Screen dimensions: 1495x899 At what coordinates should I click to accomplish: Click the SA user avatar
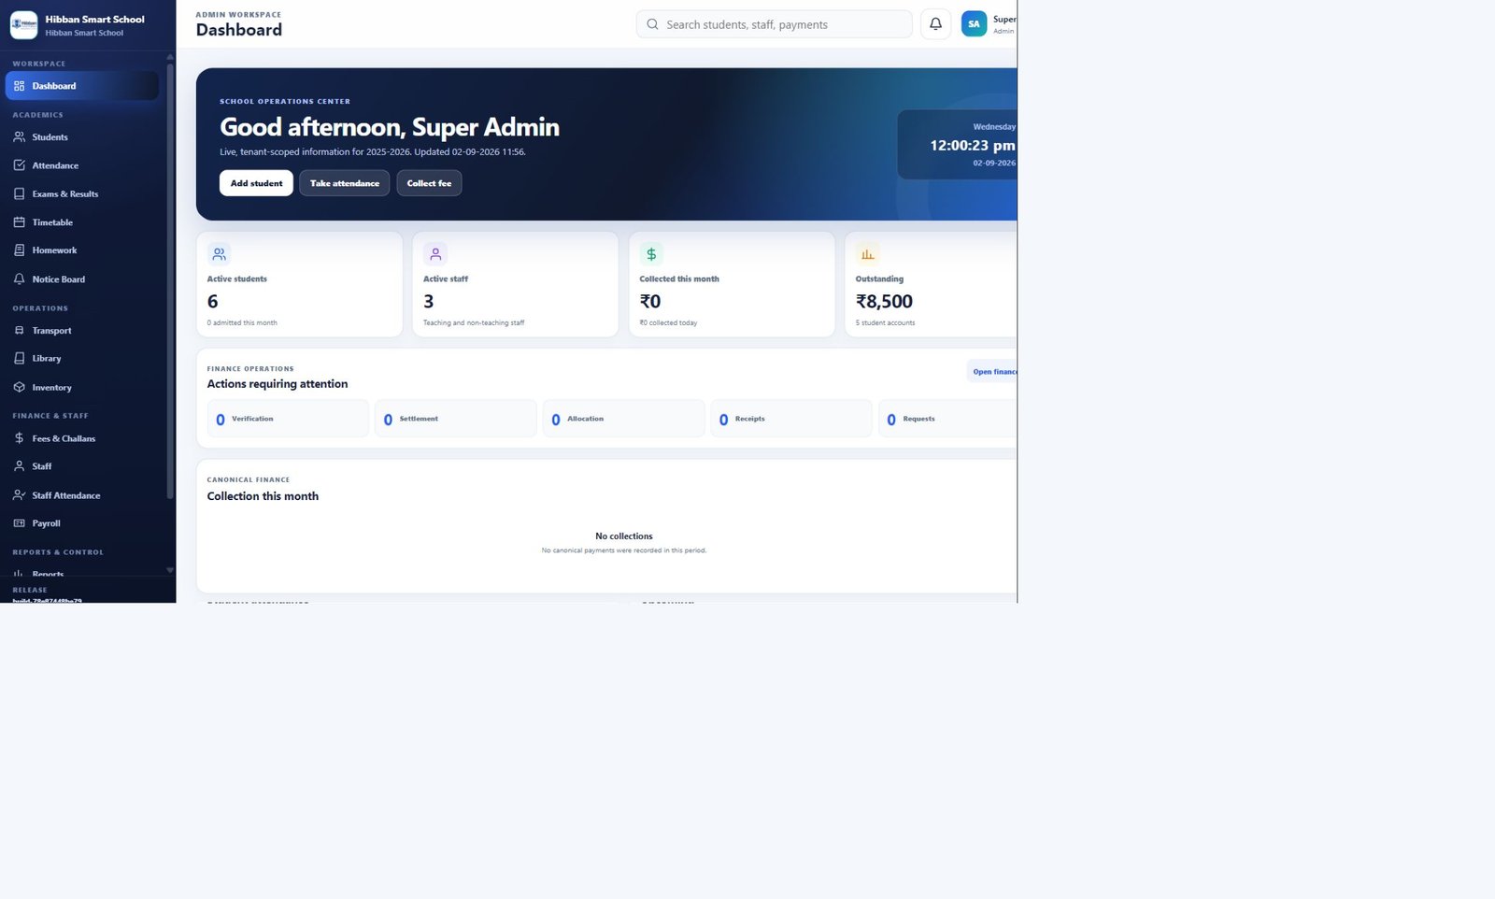pos(974,24)
